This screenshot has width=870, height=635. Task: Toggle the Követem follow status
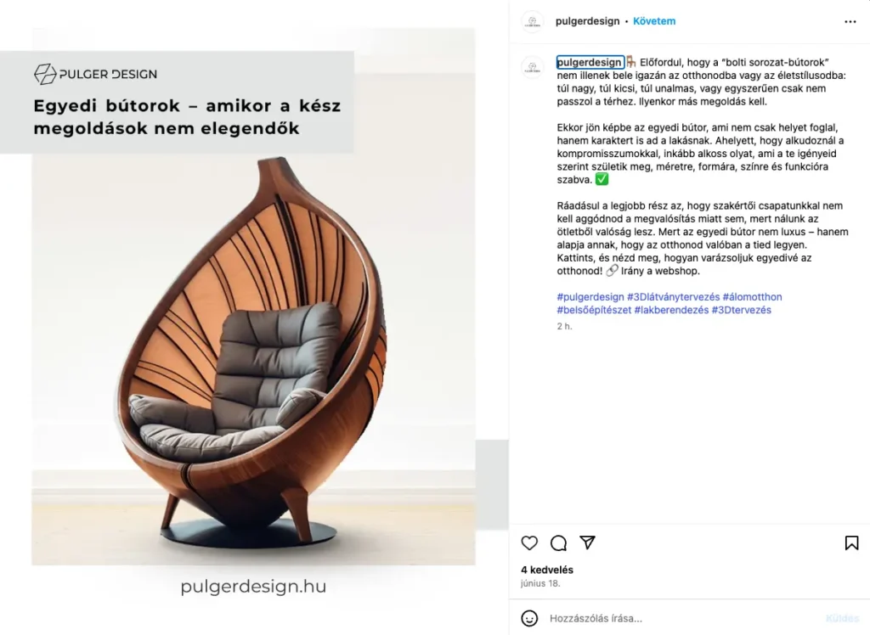coord(654,21)
